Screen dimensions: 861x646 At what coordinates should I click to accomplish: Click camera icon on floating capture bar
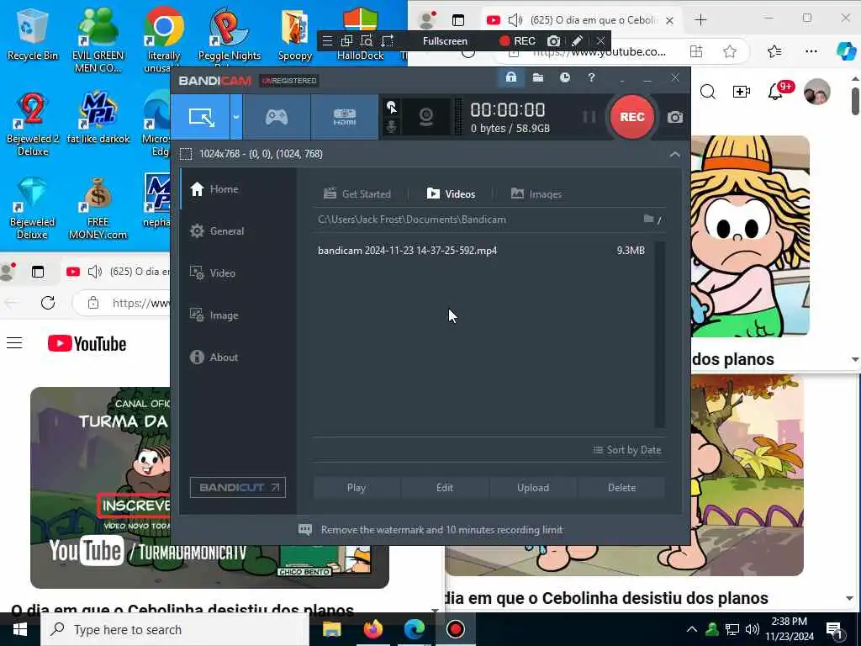pyautogui.click(x=553, y=41)
